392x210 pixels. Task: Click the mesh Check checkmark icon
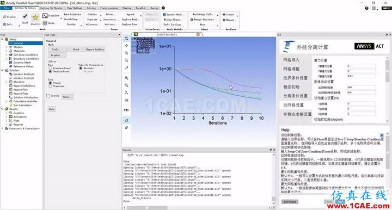pos(25,17)
